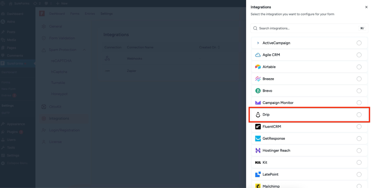This screenshot has height=188, width=372.
Task: Click the Agile CRM cloud icon
Action: 258,55
